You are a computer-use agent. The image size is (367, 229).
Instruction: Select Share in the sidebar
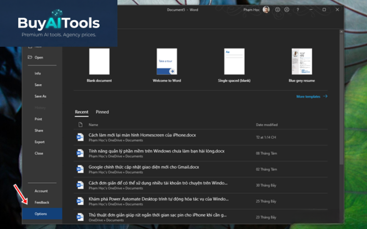[x=39, y=131]
